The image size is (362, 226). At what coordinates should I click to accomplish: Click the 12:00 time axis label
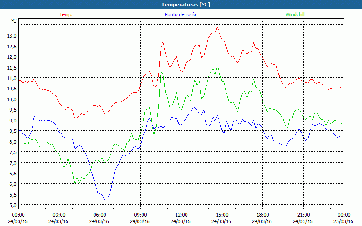point(181,215)
